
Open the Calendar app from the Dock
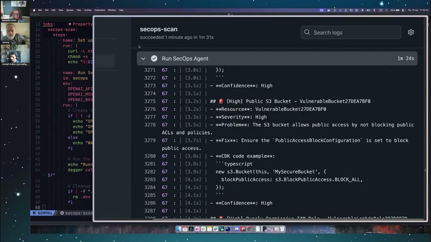[x=185, y=229]
